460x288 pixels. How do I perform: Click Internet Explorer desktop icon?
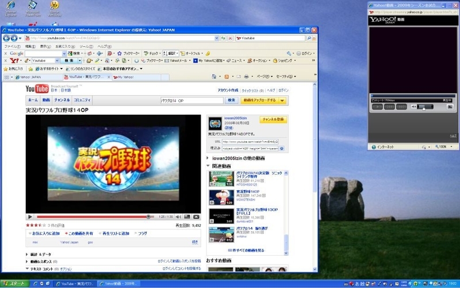11,8
